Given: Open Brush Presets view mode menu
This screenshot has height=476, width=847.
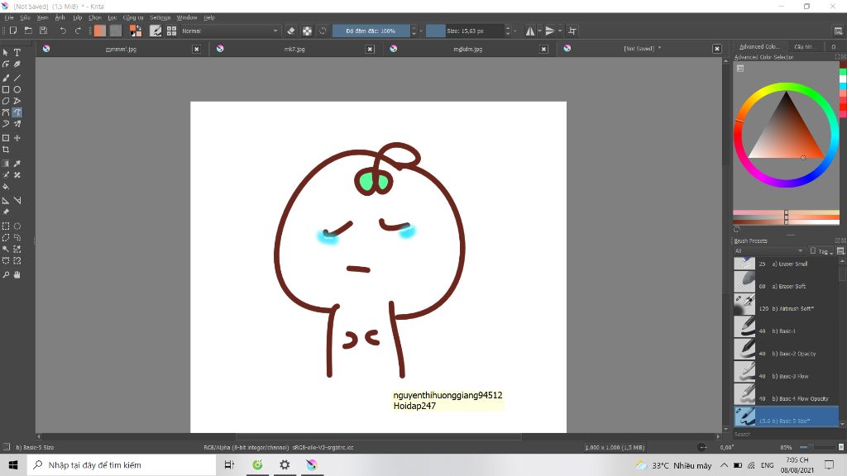Looking at the screenshot, I should pos(840,251).
